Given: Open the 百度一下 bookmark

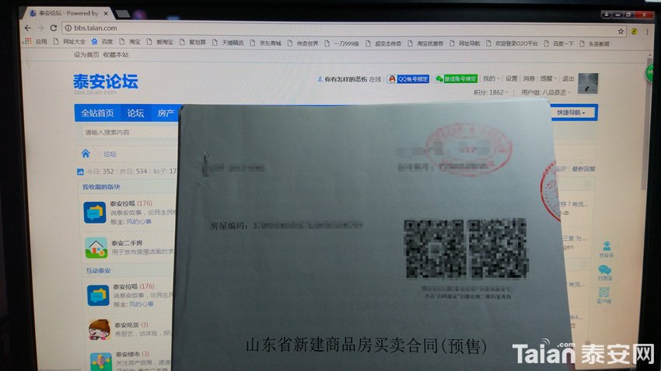Looking at the screenshot, I should point(559,43).
